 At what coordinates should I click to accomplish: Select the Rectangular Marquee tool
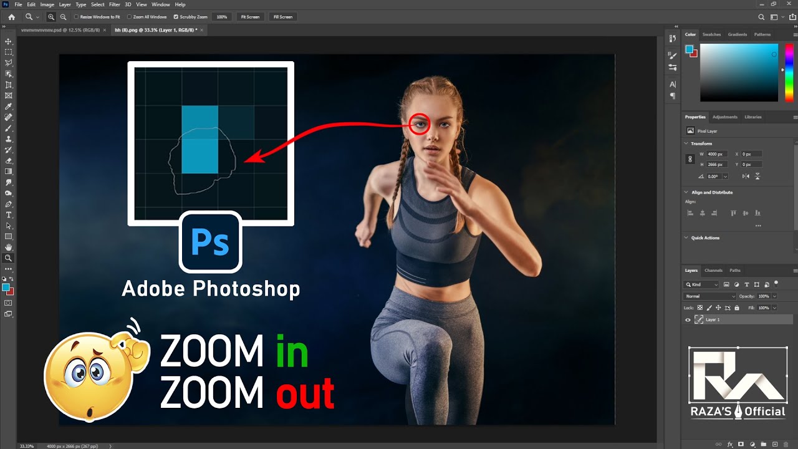point(9,52)
